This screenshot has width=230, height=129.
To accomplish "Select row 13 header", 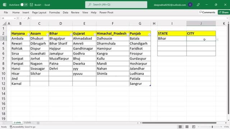I will click(x=3, y=89).
